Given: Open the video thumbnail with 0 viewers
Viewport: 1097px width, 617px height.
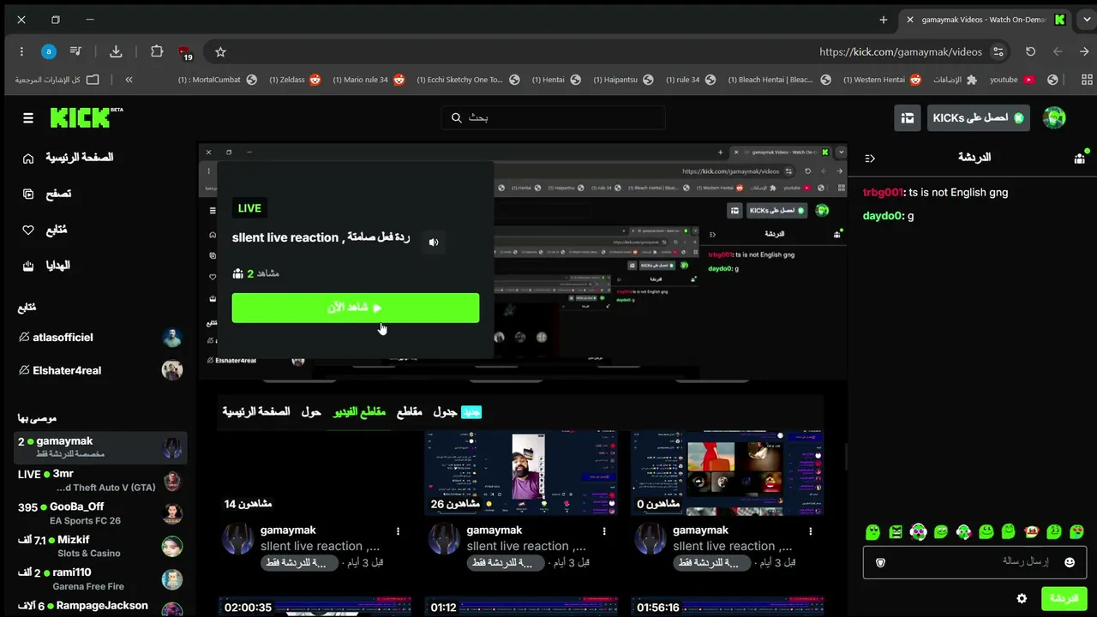Looking at the screenshot, I should pyautogui.click(x=728, y=473).
